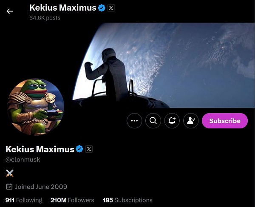The height and width of the screenshot is (207, 255).
Task: Click the X affiliation badge in header
Action: point(111,8)
